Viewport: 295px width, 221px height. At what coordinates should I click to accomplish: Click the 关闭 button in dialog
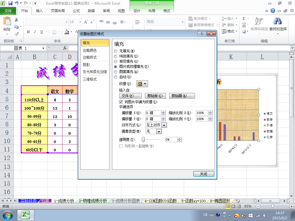click(204, 174)
